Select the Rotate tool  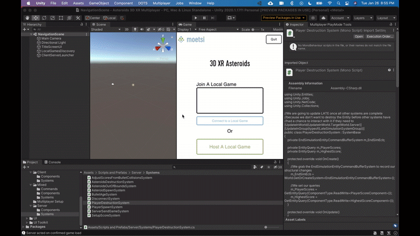click(x=44, y=18)
